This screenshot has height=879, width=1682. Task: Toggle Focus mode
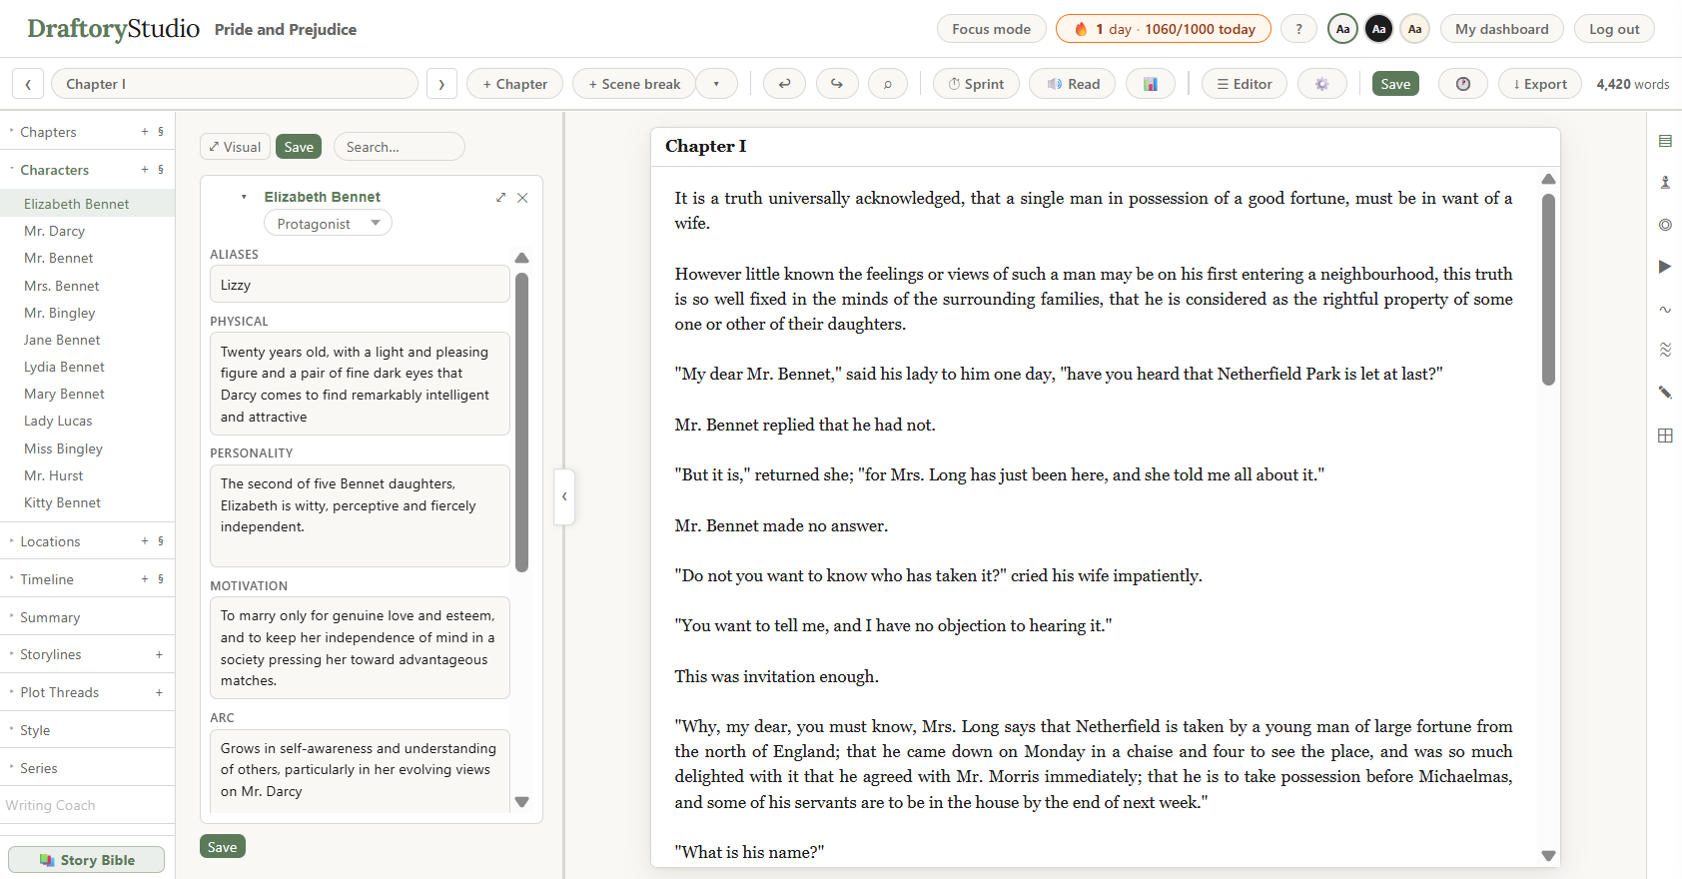click(991, 29)
